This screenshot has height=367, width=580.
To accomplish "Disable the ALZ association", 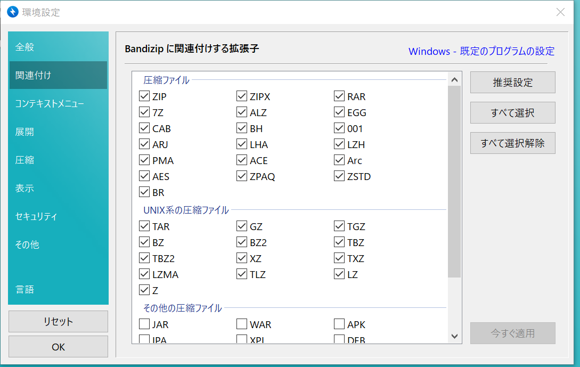I will [242, 112].
